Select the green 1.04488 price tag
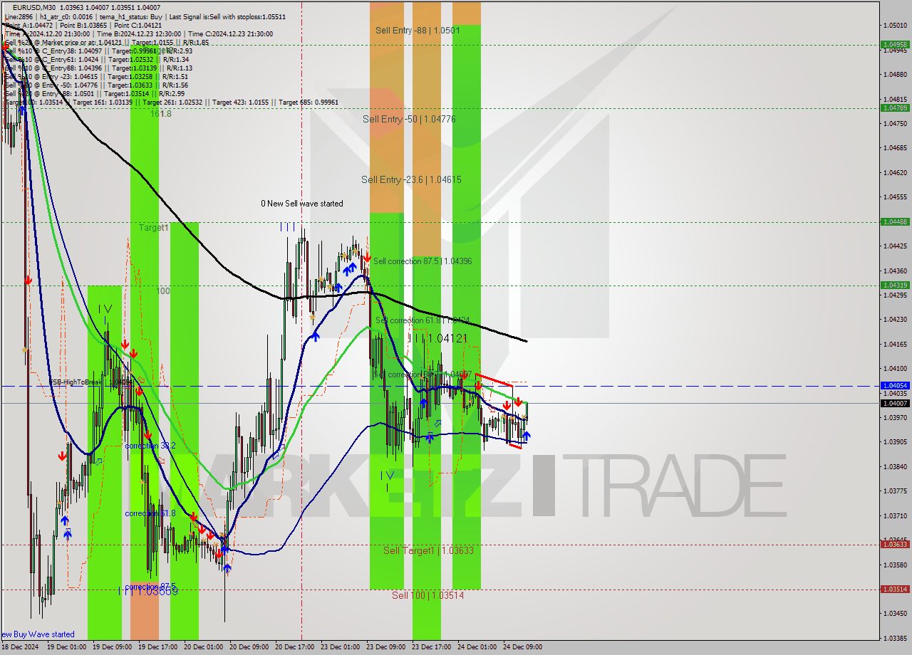 click(x=895, y=221)
